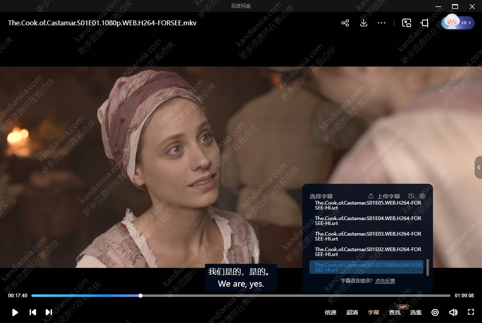The height and width of the screenshot is (323, 482).
Task: Mute the volume speaker icon
Action: tap(453, 312)
